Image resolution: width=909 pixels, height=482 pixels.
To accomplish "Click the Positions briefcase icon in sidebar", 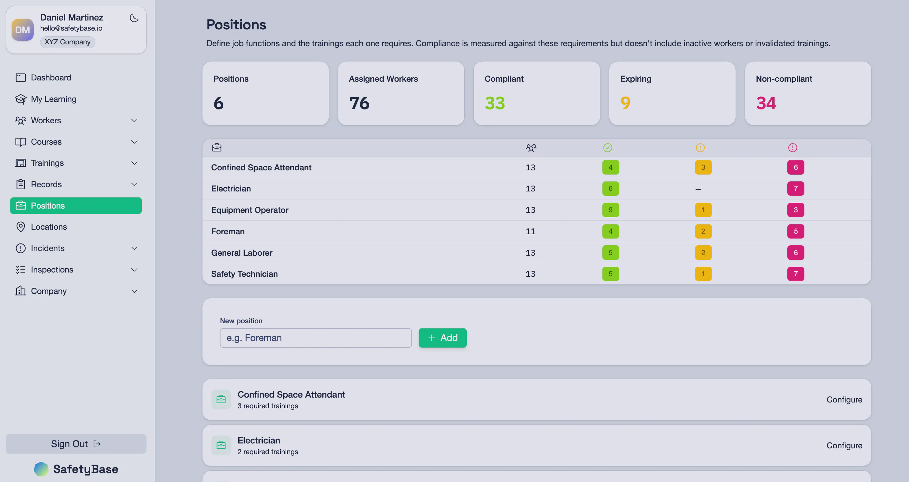I will pyautogui.click(x=20, y=206).
